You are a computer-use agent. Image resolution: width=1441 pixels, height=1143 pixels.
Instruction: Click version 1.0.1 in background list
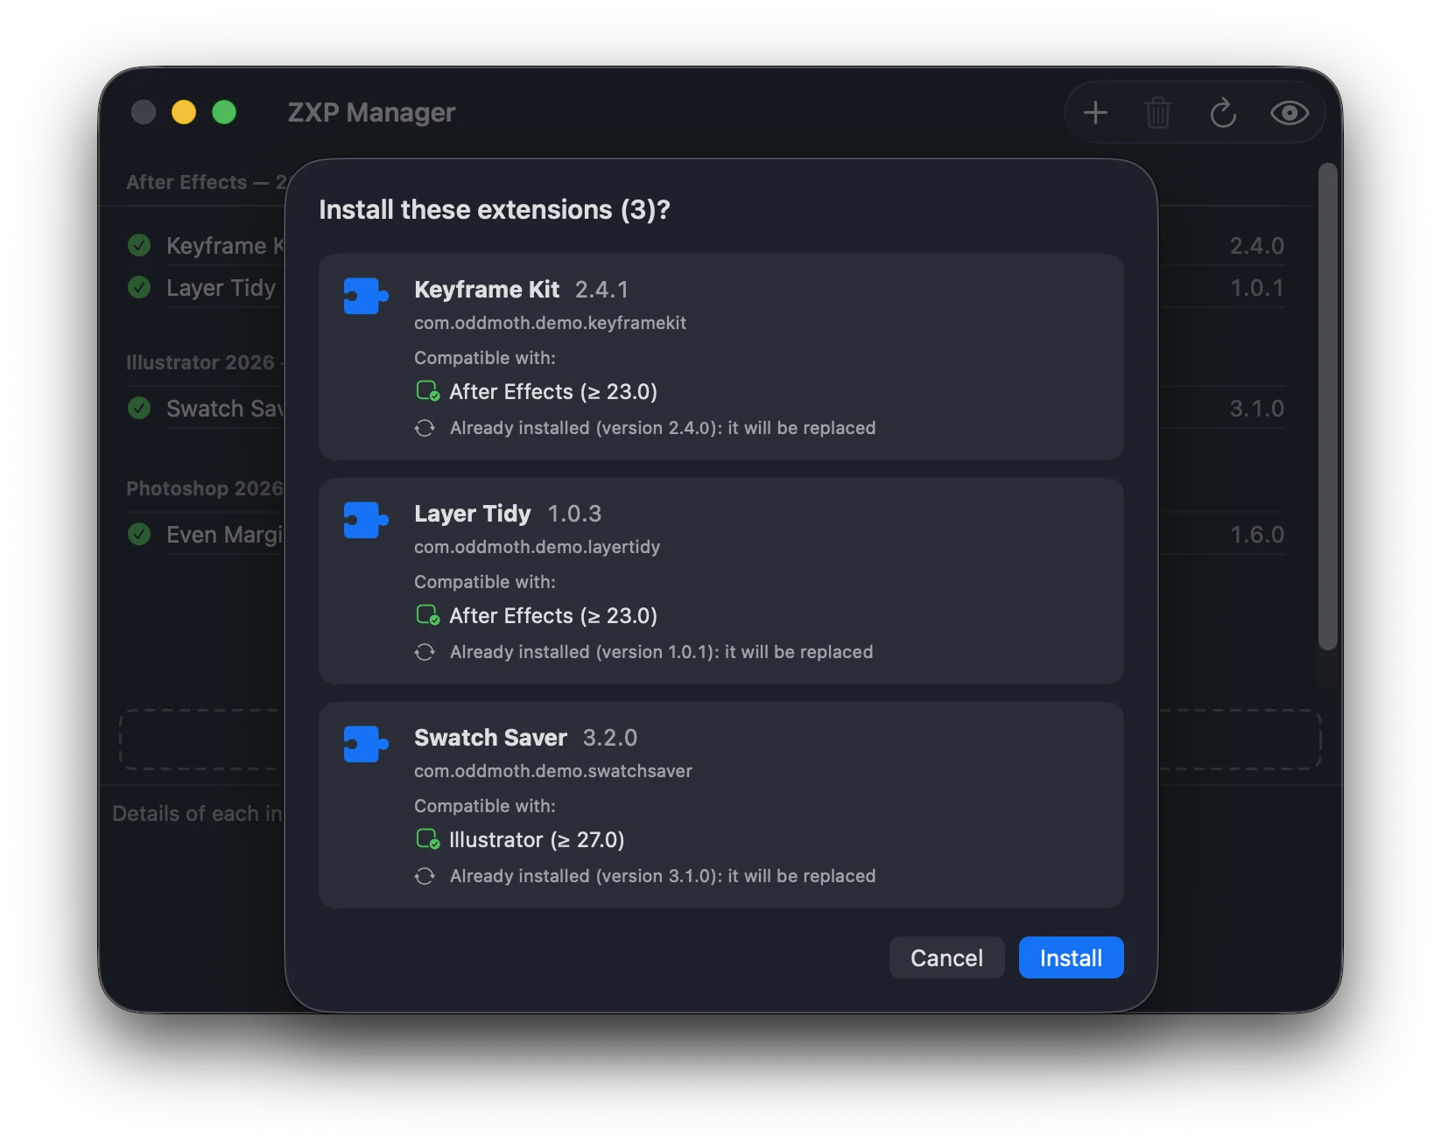pos(1257,288)
